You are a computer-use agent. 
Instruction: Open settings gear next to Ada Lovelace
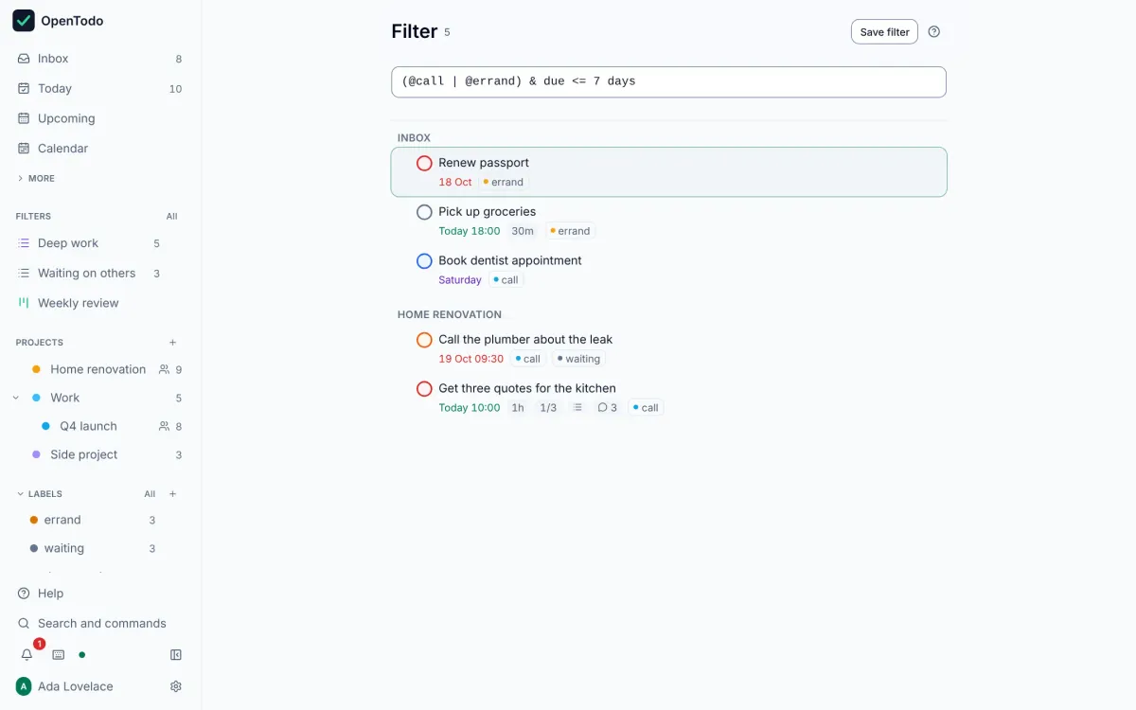coord(175,686)
